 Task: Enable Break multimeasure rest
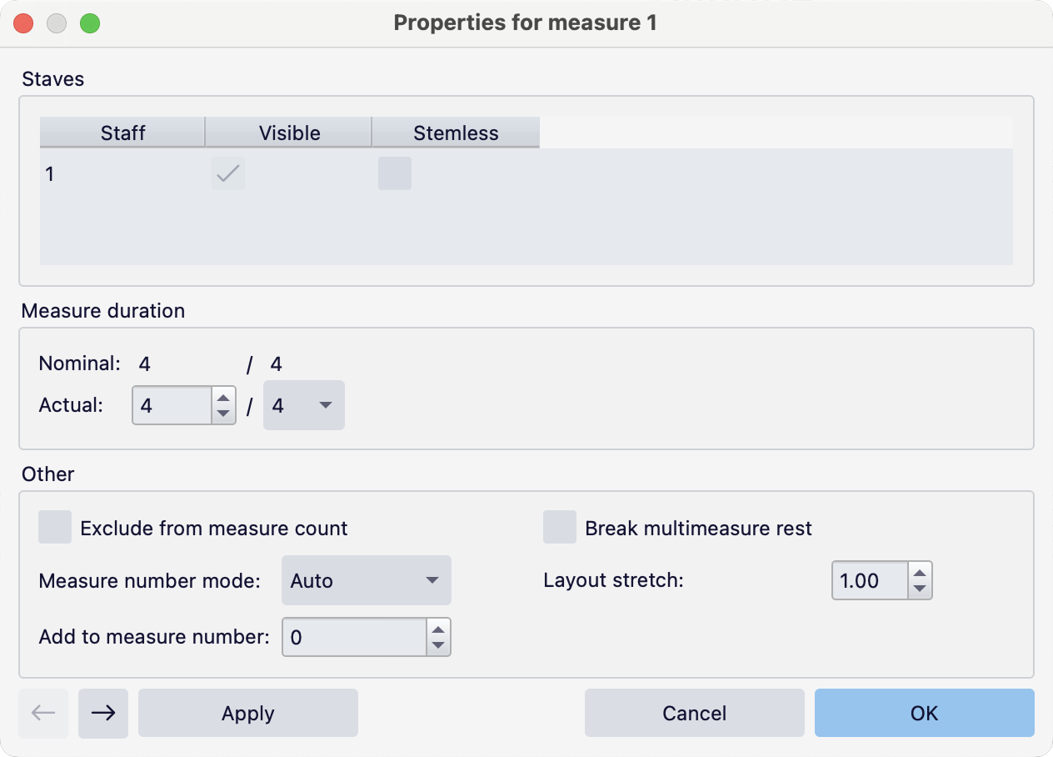(560, 527)
